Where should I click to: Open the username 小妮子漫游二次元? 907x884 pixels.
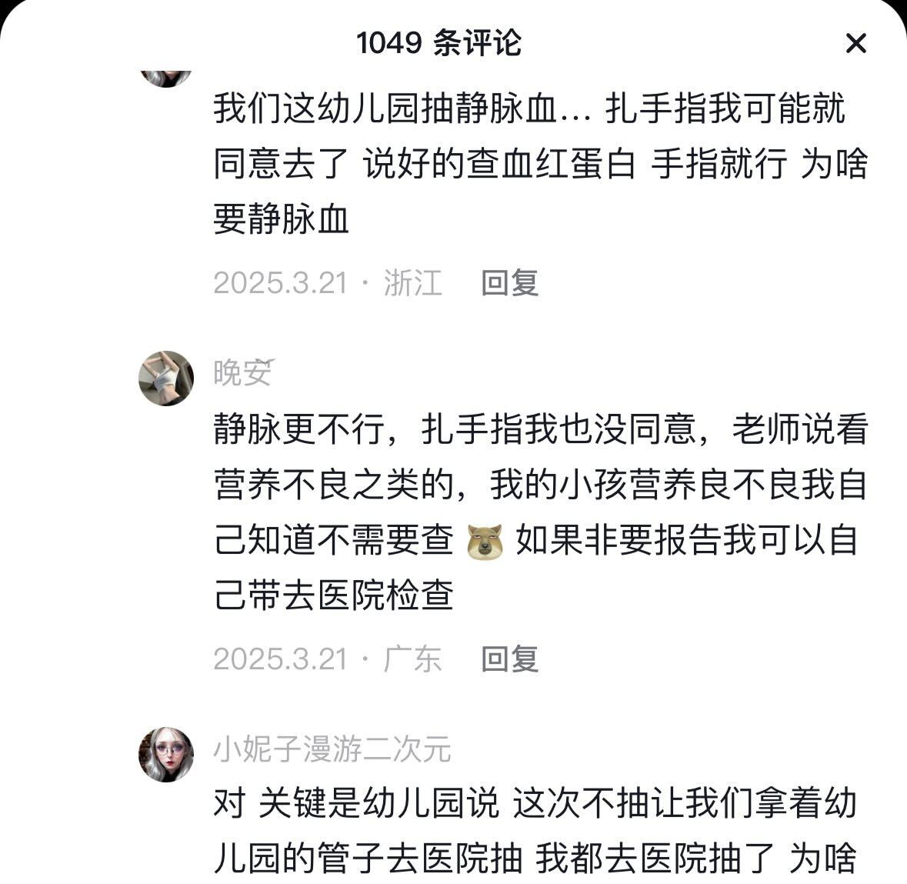332,749
